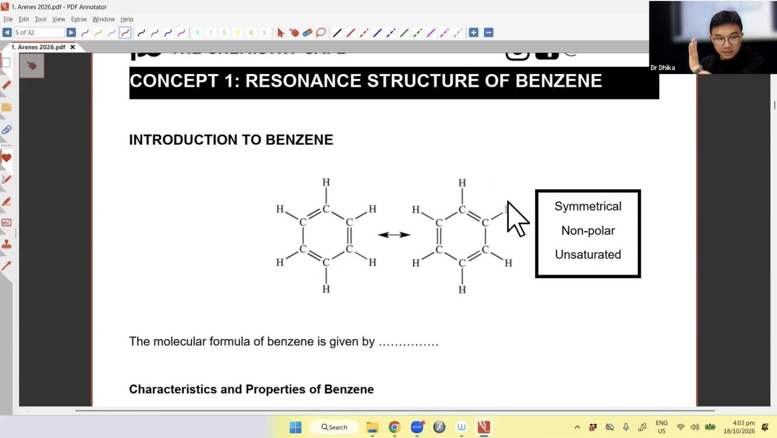Open Google Chrome from the taskbar

point(394,427)
